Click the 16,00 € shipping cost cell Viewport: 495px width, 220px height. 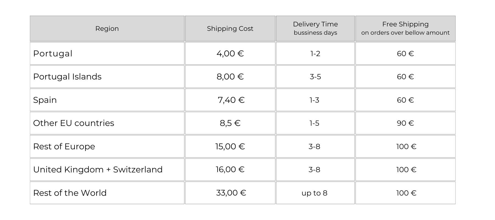click(x=230, y=169)
